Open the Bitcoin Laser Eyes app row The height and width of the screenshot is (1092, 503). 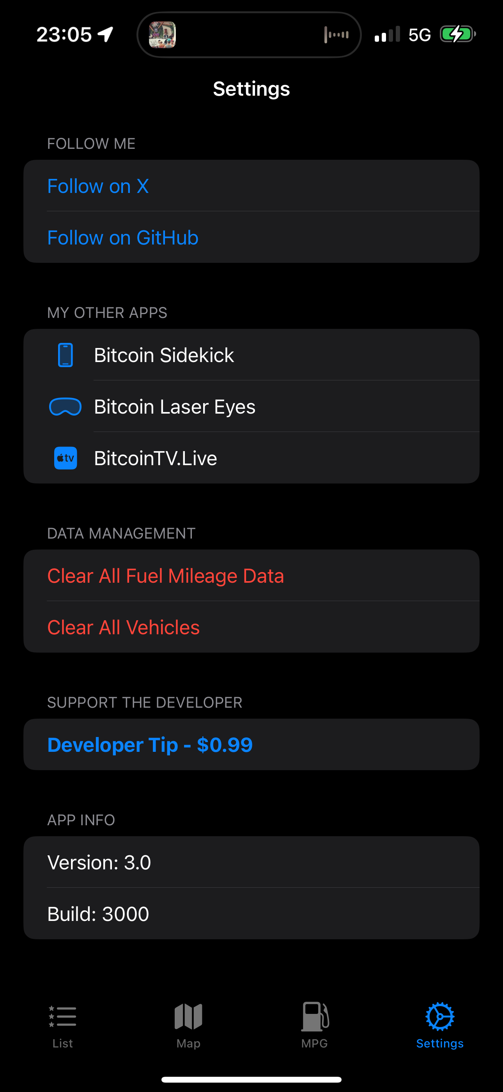(251, 407)
